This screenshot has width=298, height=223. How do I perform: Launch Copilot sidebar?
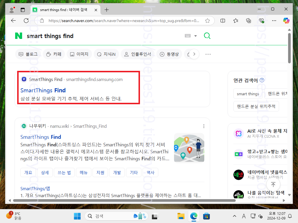(286, 21)
